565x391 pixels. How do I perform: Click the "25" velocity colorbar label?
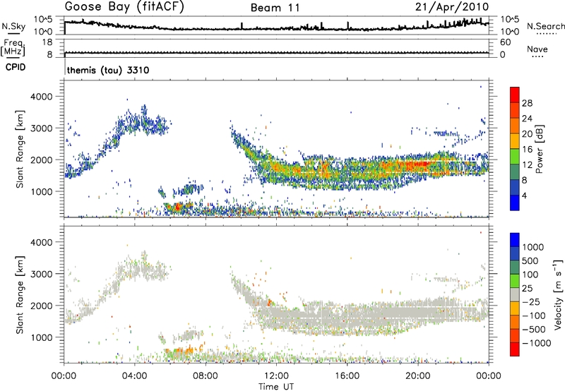527,288
